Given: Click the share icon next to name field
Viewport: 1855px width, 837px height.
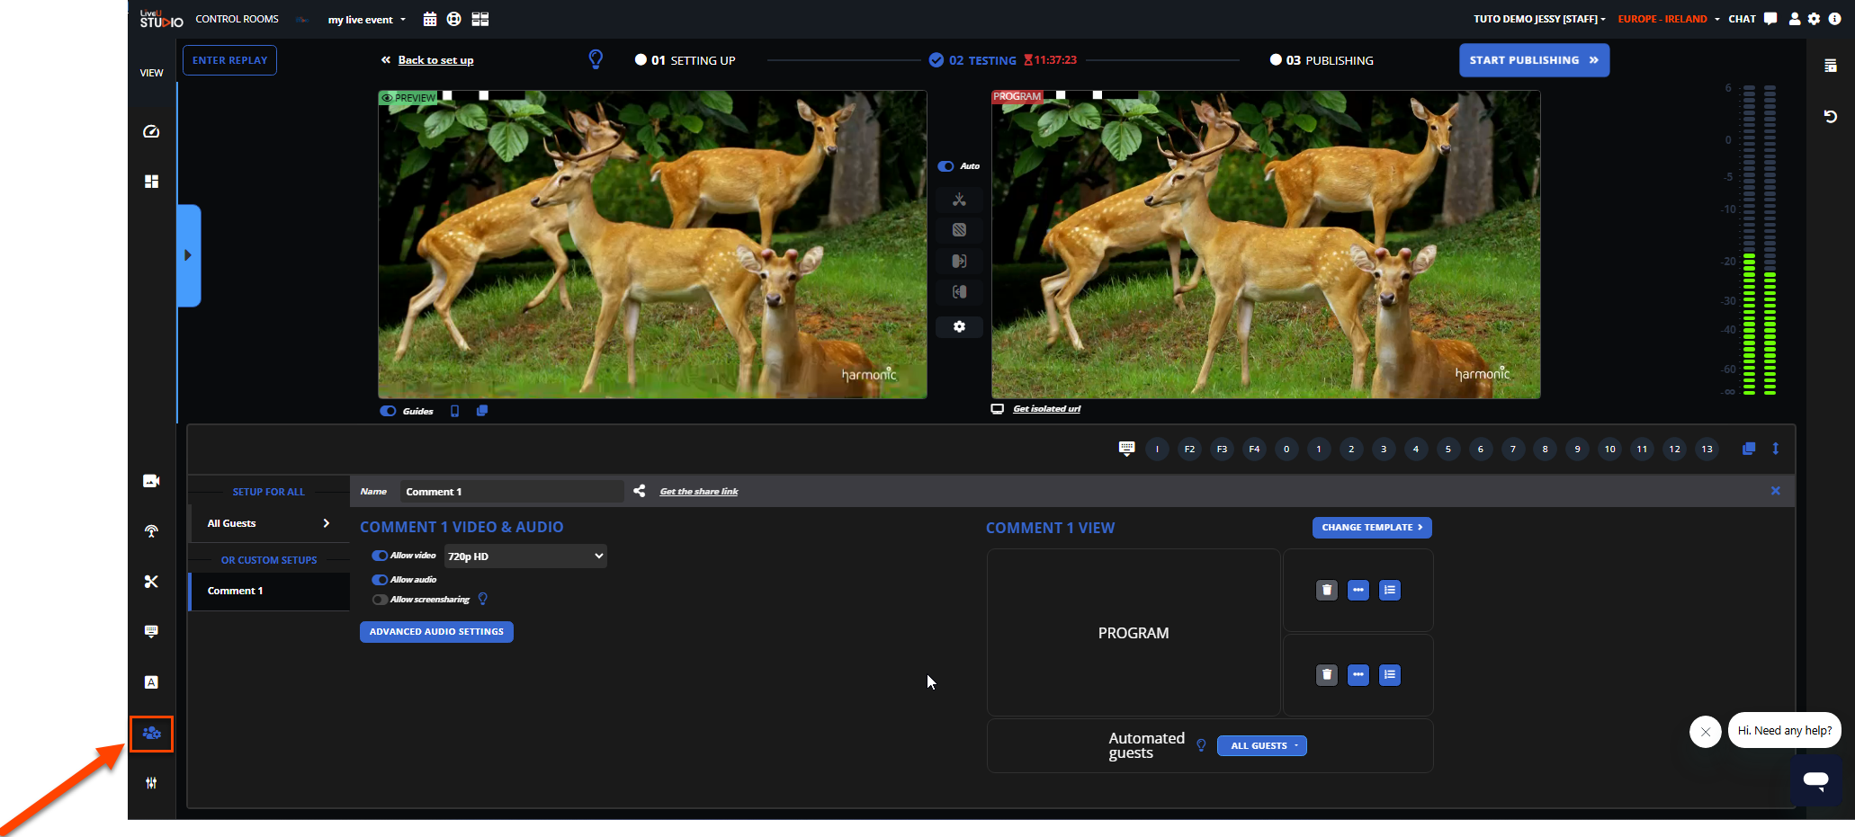Looking at the screenshot, I should (639, 491).
